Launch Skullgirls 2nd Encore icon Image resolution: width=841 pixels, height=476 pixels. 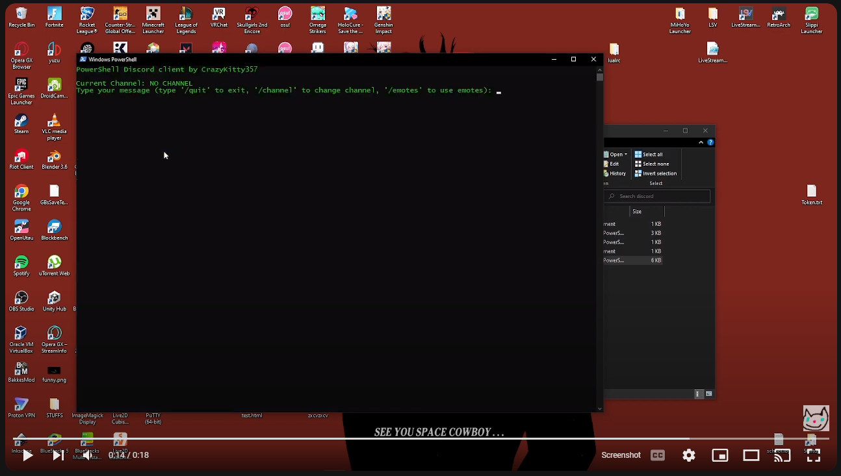click(x=252, y=20)
